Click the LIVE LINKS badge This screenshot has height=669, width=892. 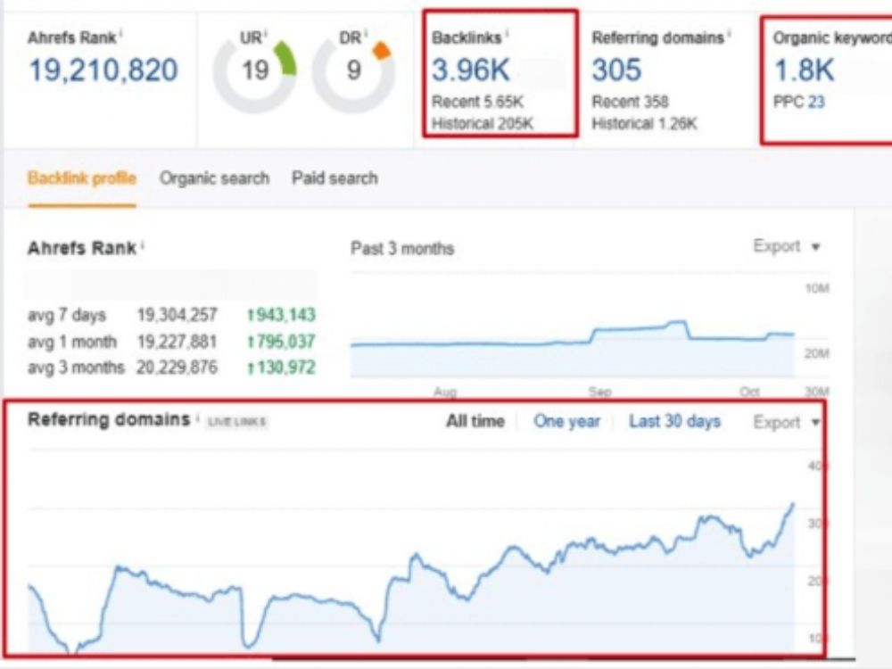(236, 422)
